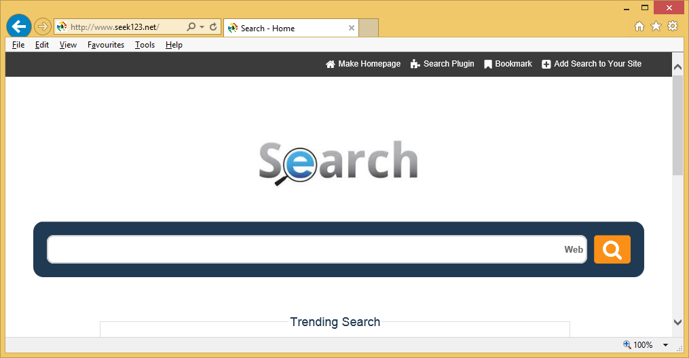This screenshot has height=358, width=689.
Task: Click the Forward navigation arrow
Action: 43,26
